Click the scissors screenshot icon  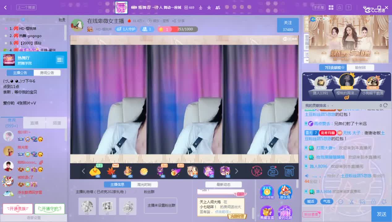click(352, 202)
